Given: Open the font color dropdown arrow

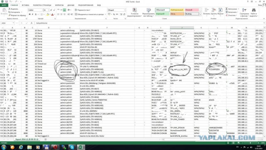Looking at the screenshot, I should pyautogui.click(x=54, y=15).
